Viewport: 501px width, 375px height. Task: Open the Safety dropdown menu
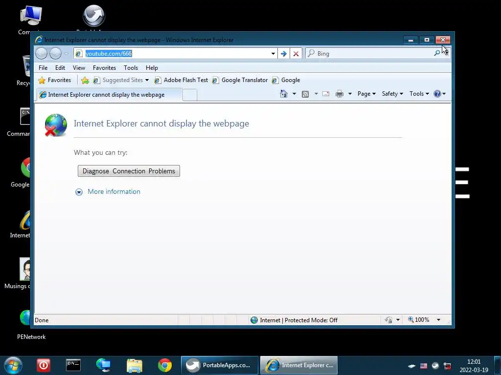(392, 94)
